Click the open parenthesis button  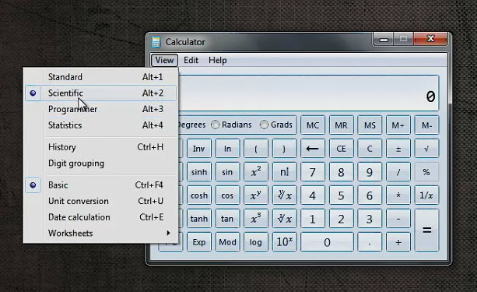pos(256,149)
